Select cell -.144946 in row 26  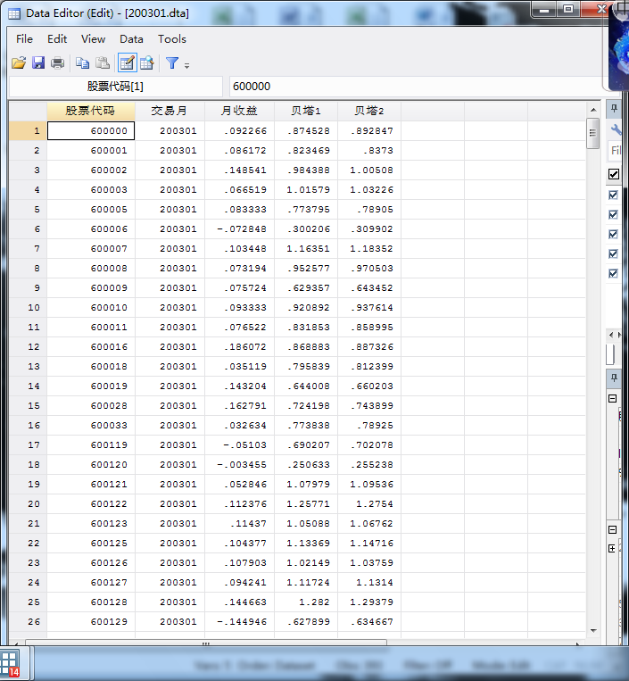point(240,622)
